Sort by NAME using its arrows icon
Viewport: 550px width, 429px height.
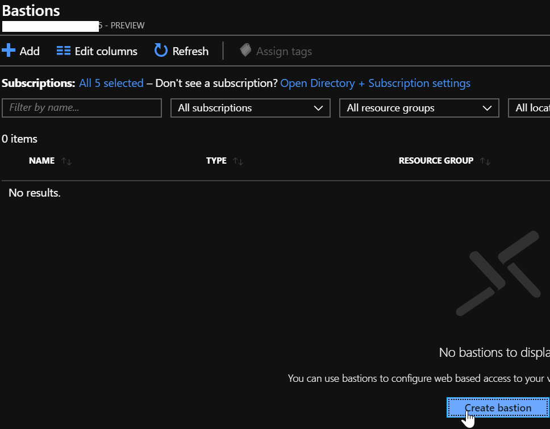click(x=66, y=161)
